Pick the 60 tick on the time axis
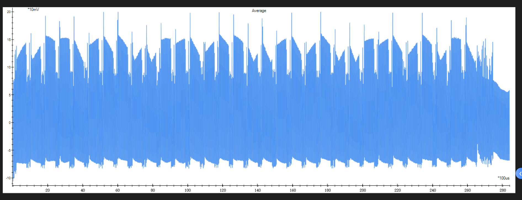Screen dimensions: 522x200 (118, 190)
